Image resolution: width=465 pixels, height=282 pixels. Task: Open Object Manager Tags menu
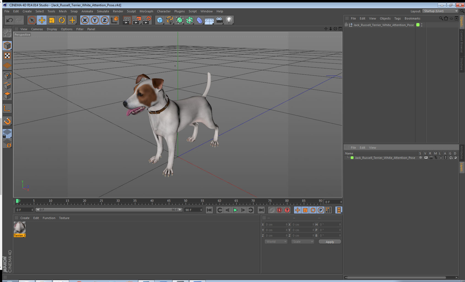pos(398,18)
